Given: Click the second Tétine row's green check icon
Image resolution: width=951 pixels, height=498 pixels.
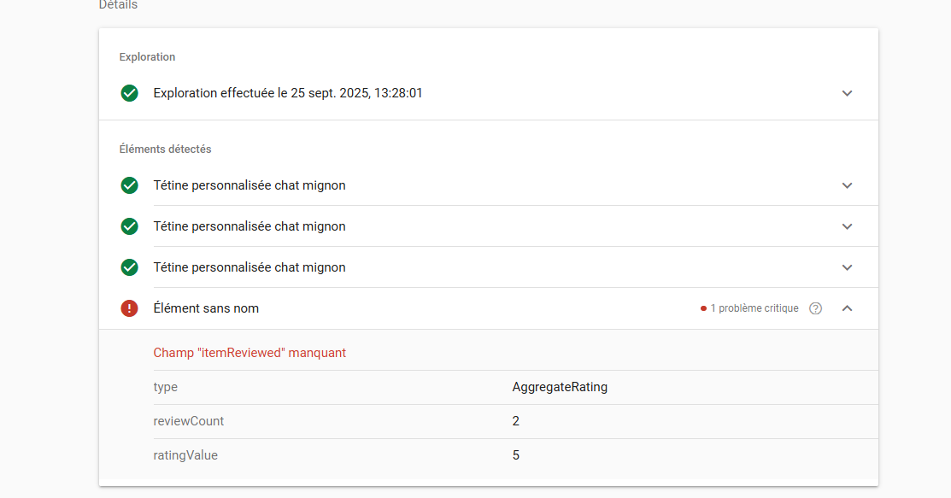Looking at the screenshot, I should click(129, 226).
